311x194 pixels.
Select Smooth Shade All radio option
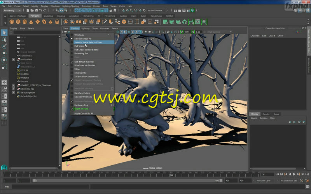(x=83, y=38)
